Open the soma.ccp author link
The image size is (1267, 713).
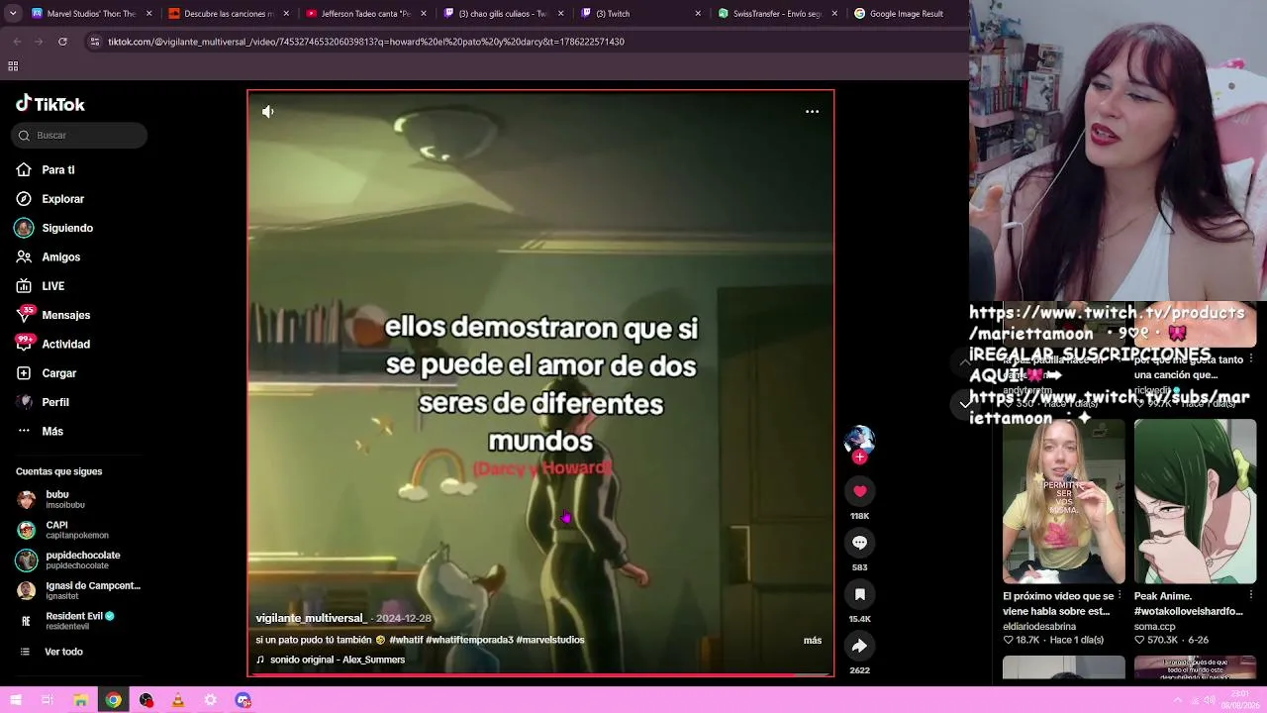point(1155,626)
